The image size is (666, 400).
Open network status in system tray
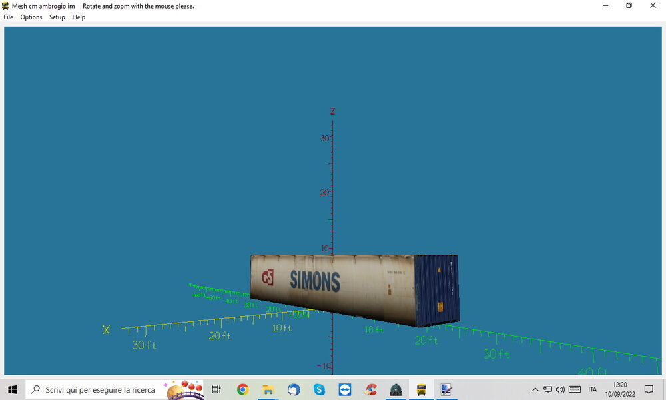[548, 389]
